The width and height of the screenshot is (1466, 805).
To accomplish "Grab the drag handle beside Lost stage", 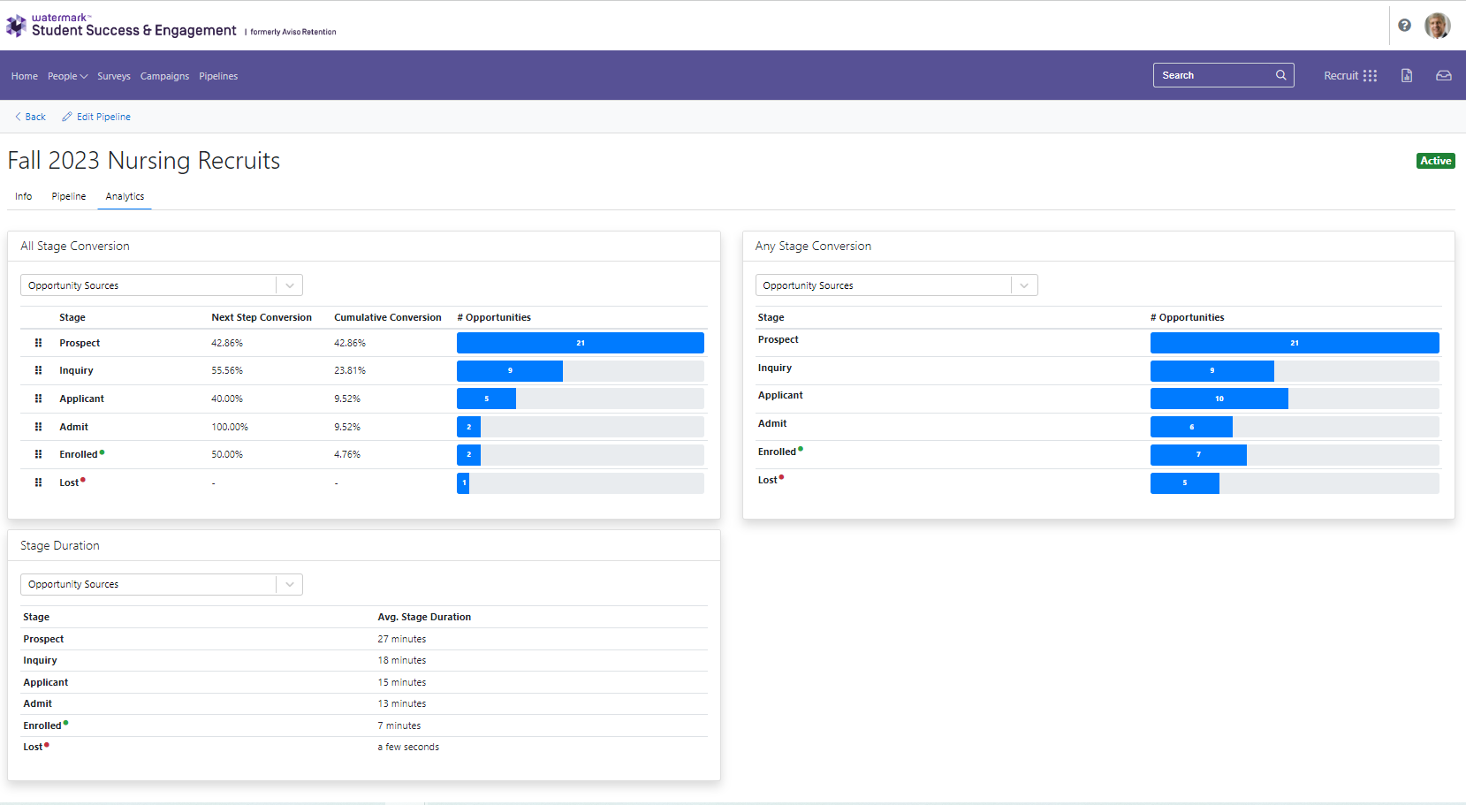I will pos(38,482).
